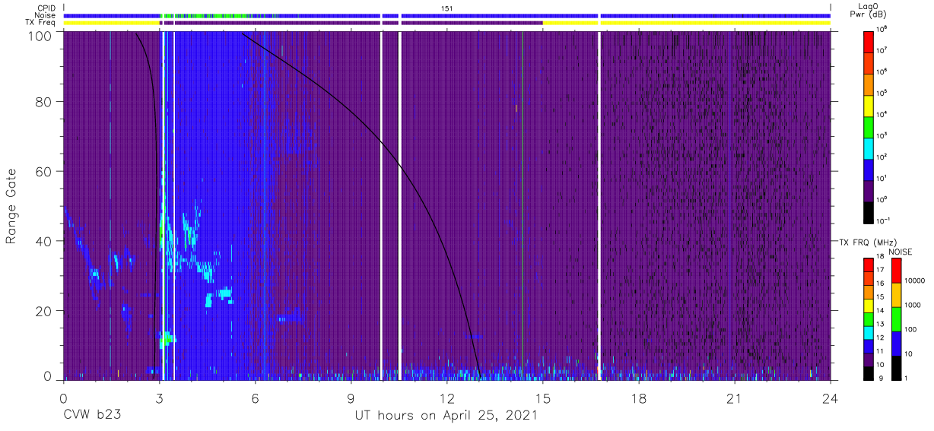The image size is (934, 431).
Task: Click the white data gap near 16.8 UT
Action: pyautogui.click(x=599, y=205)
